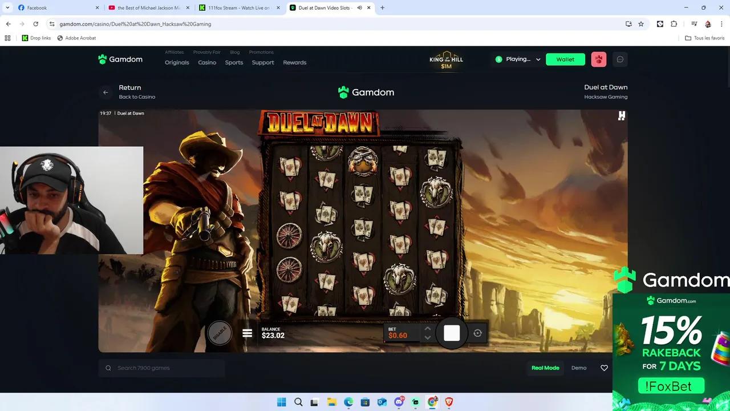Screen dimensions: 730x411
Task: Open the chat bubble icon
Action: pyautogui.click(x=620, y=59)
